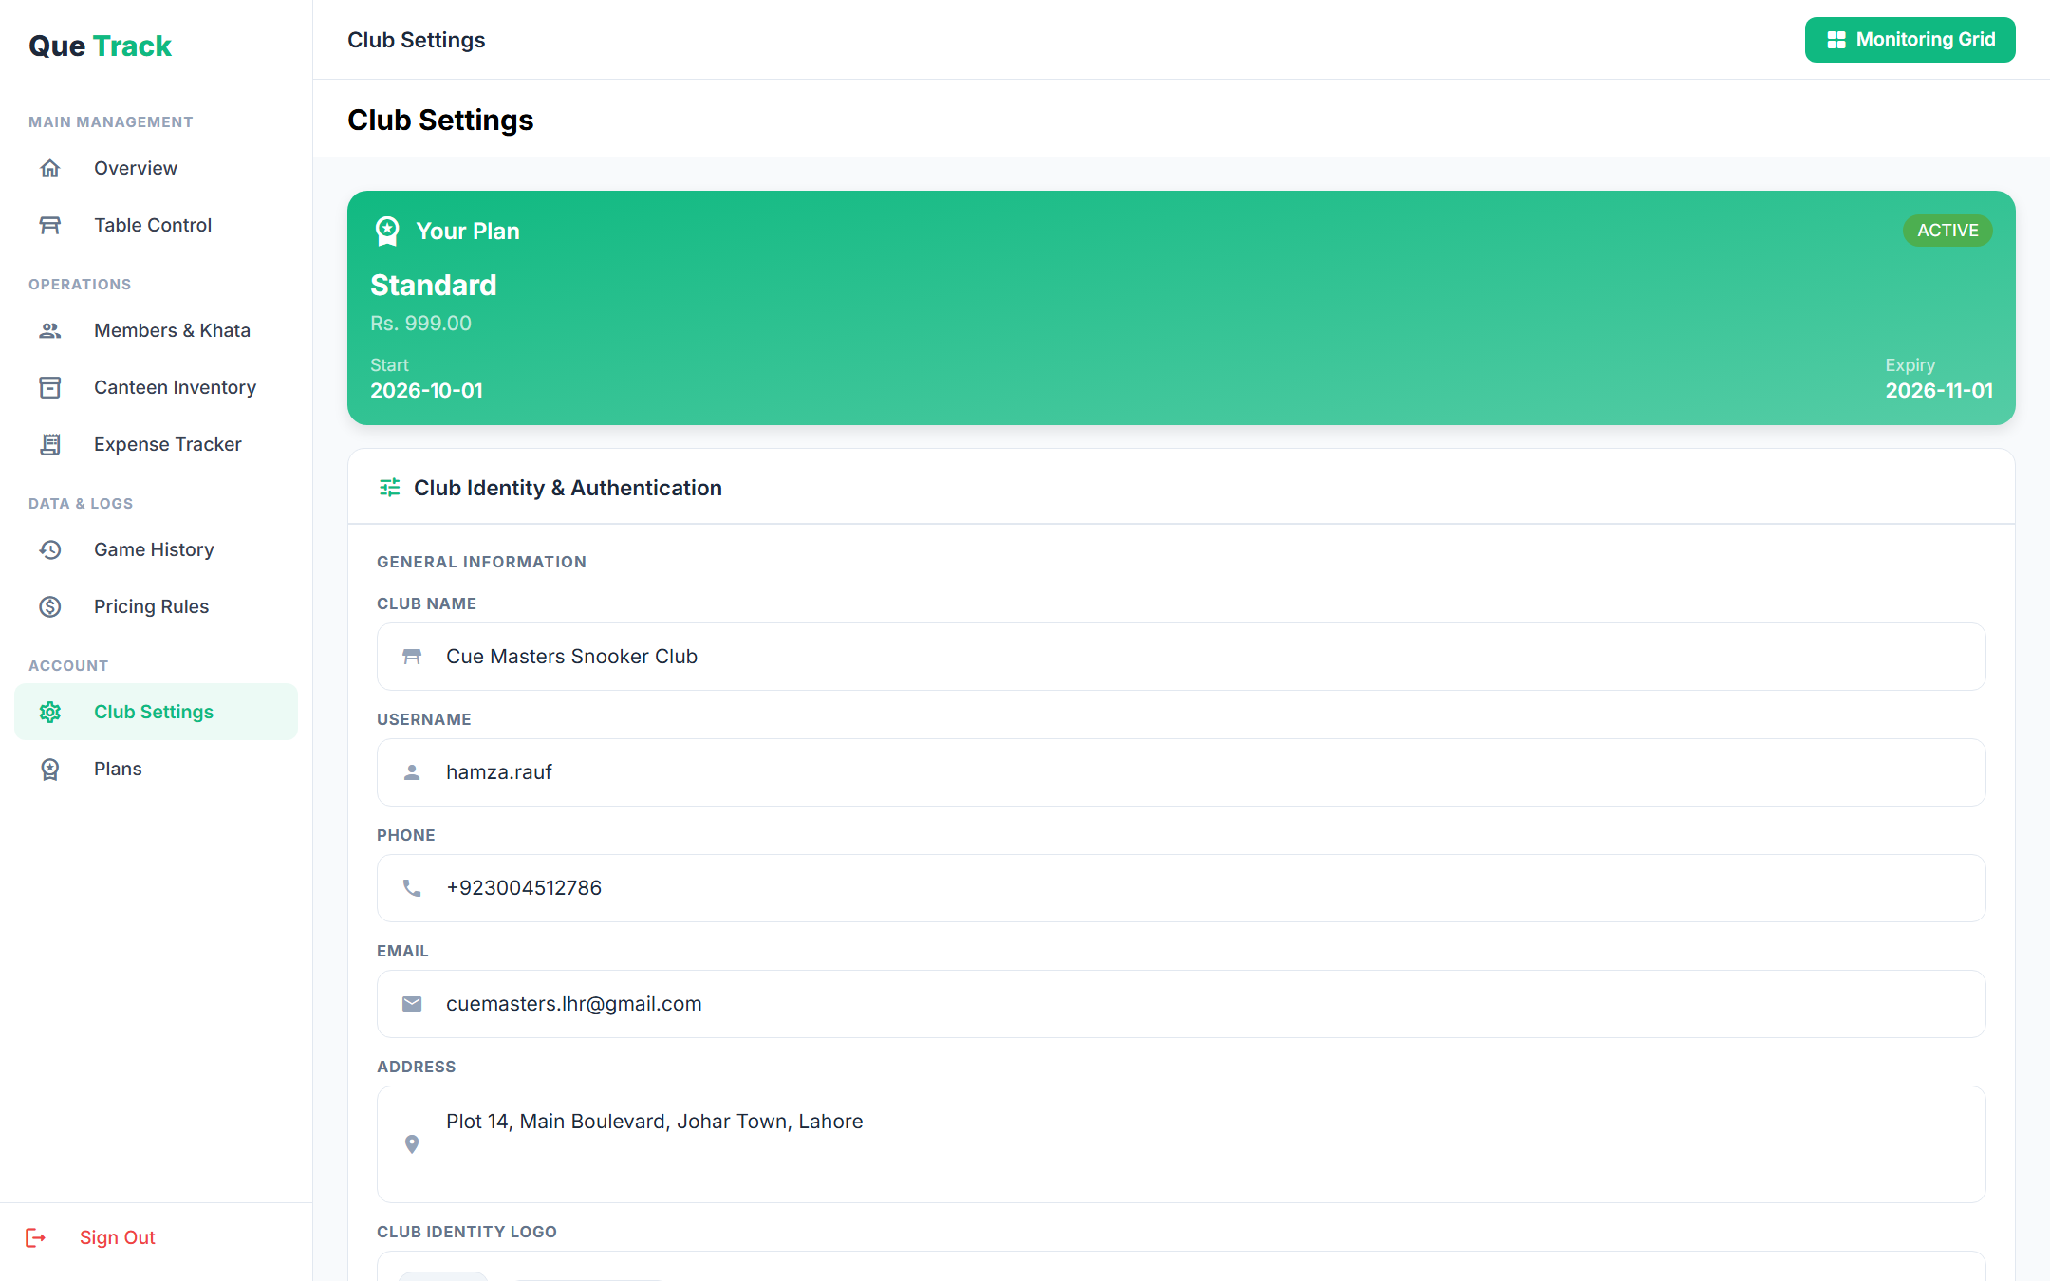Image resolution: width=2050 pixels, height=1281 pixels.
Task: Click the Rs. 999.00 price text
Action: pyautogui.click(x=420, y=324)
